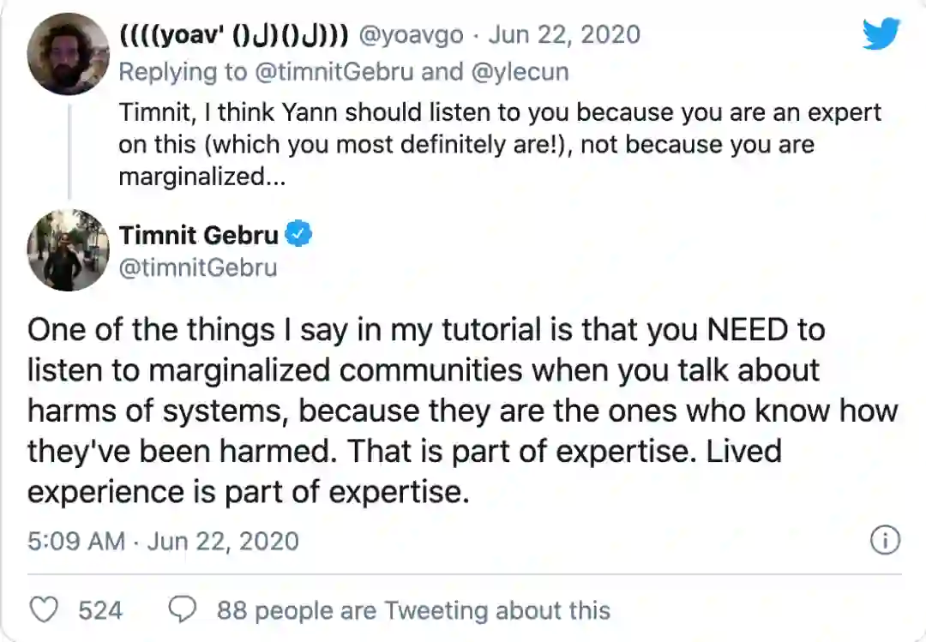
Task: Click the @timnitGebru handle under the name
Action: pos(198,267)
